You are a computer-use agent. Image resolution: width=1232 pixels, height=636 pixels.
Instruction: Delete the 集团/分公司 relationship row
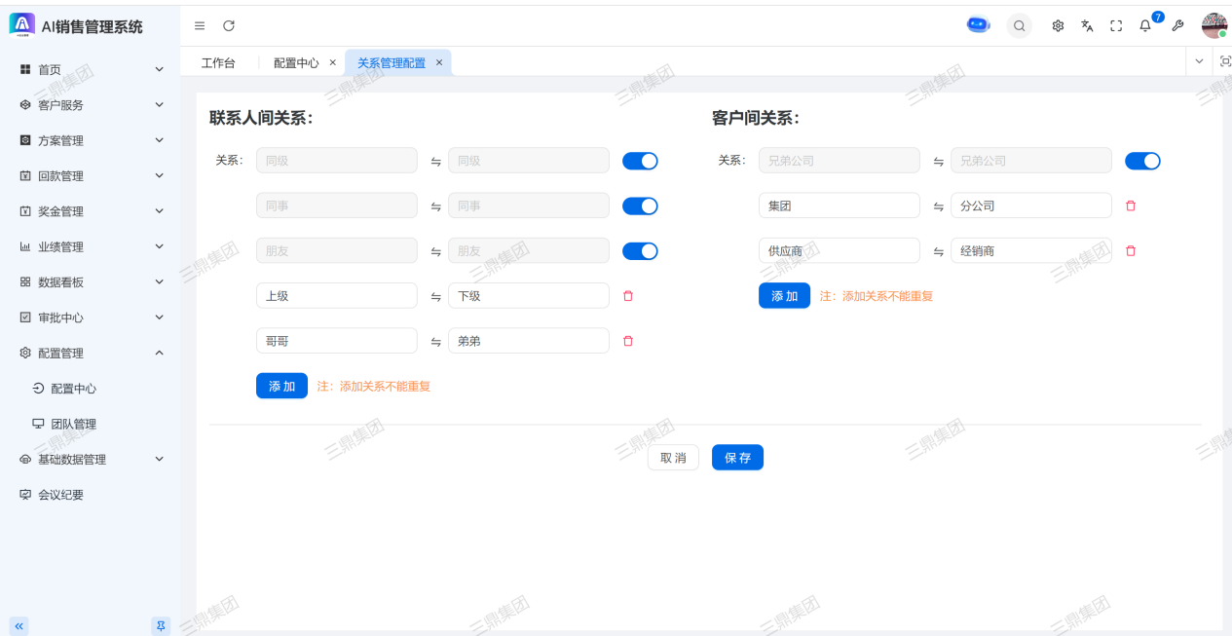point(1131,206)
